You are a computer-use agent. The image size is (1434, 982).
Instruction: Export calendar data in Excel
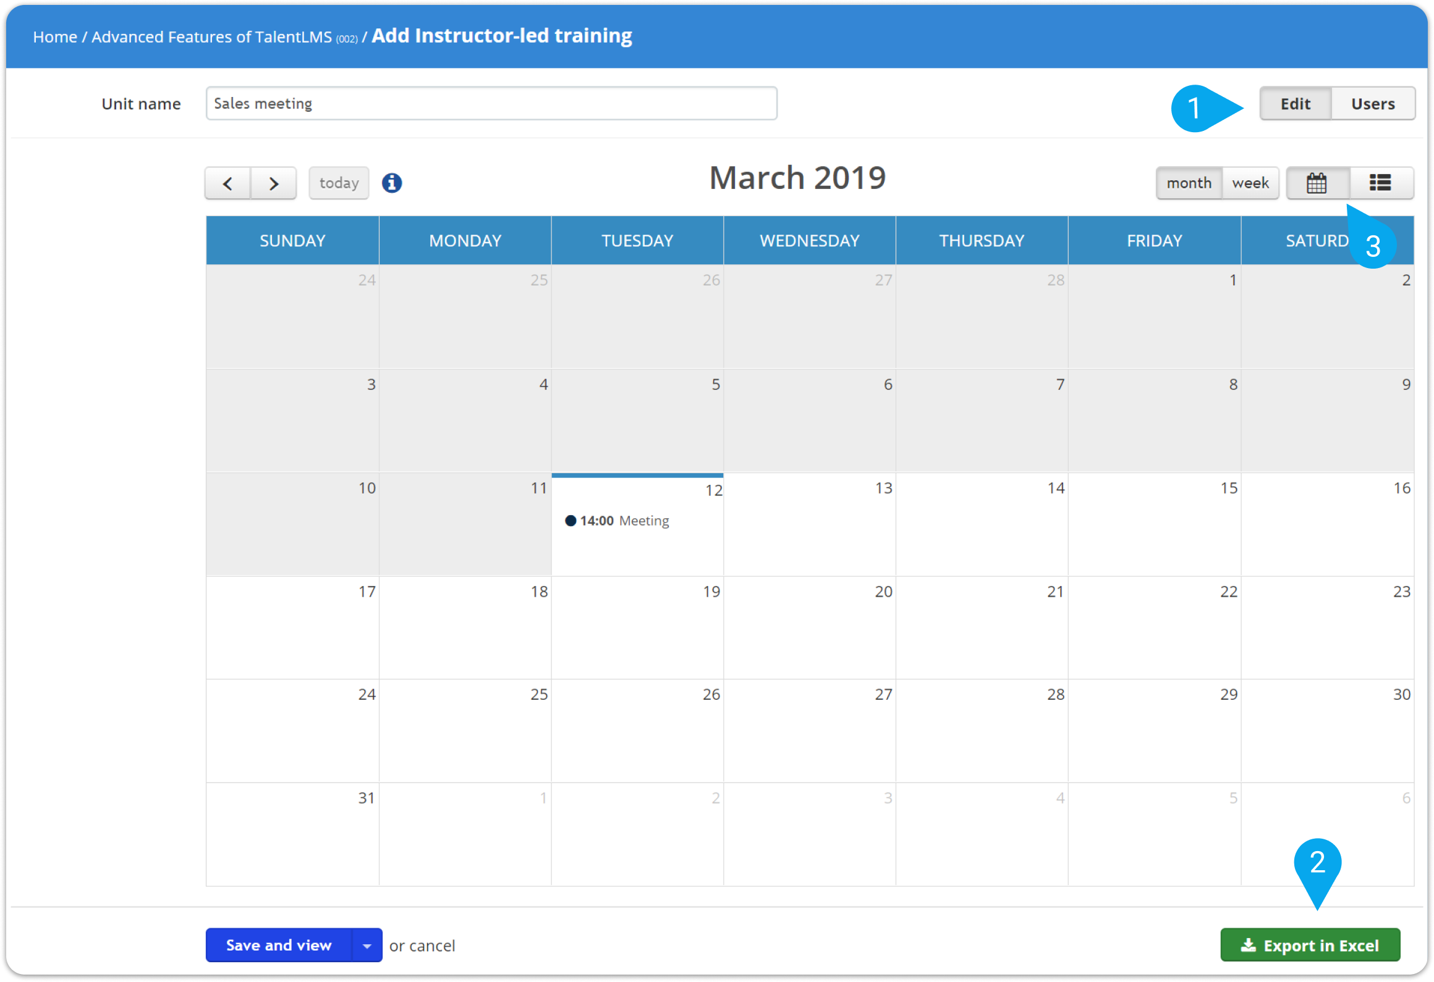pos(1308,944)
